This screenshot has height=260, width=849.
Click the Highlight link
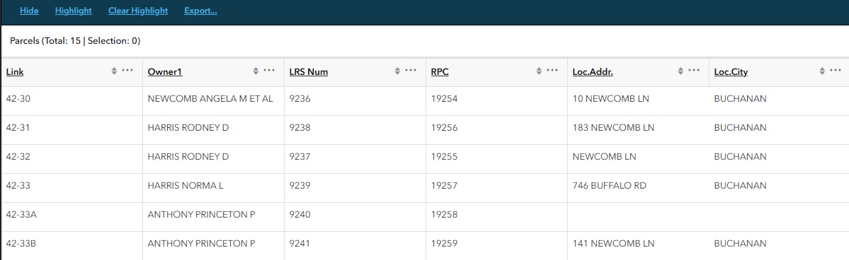73,11
